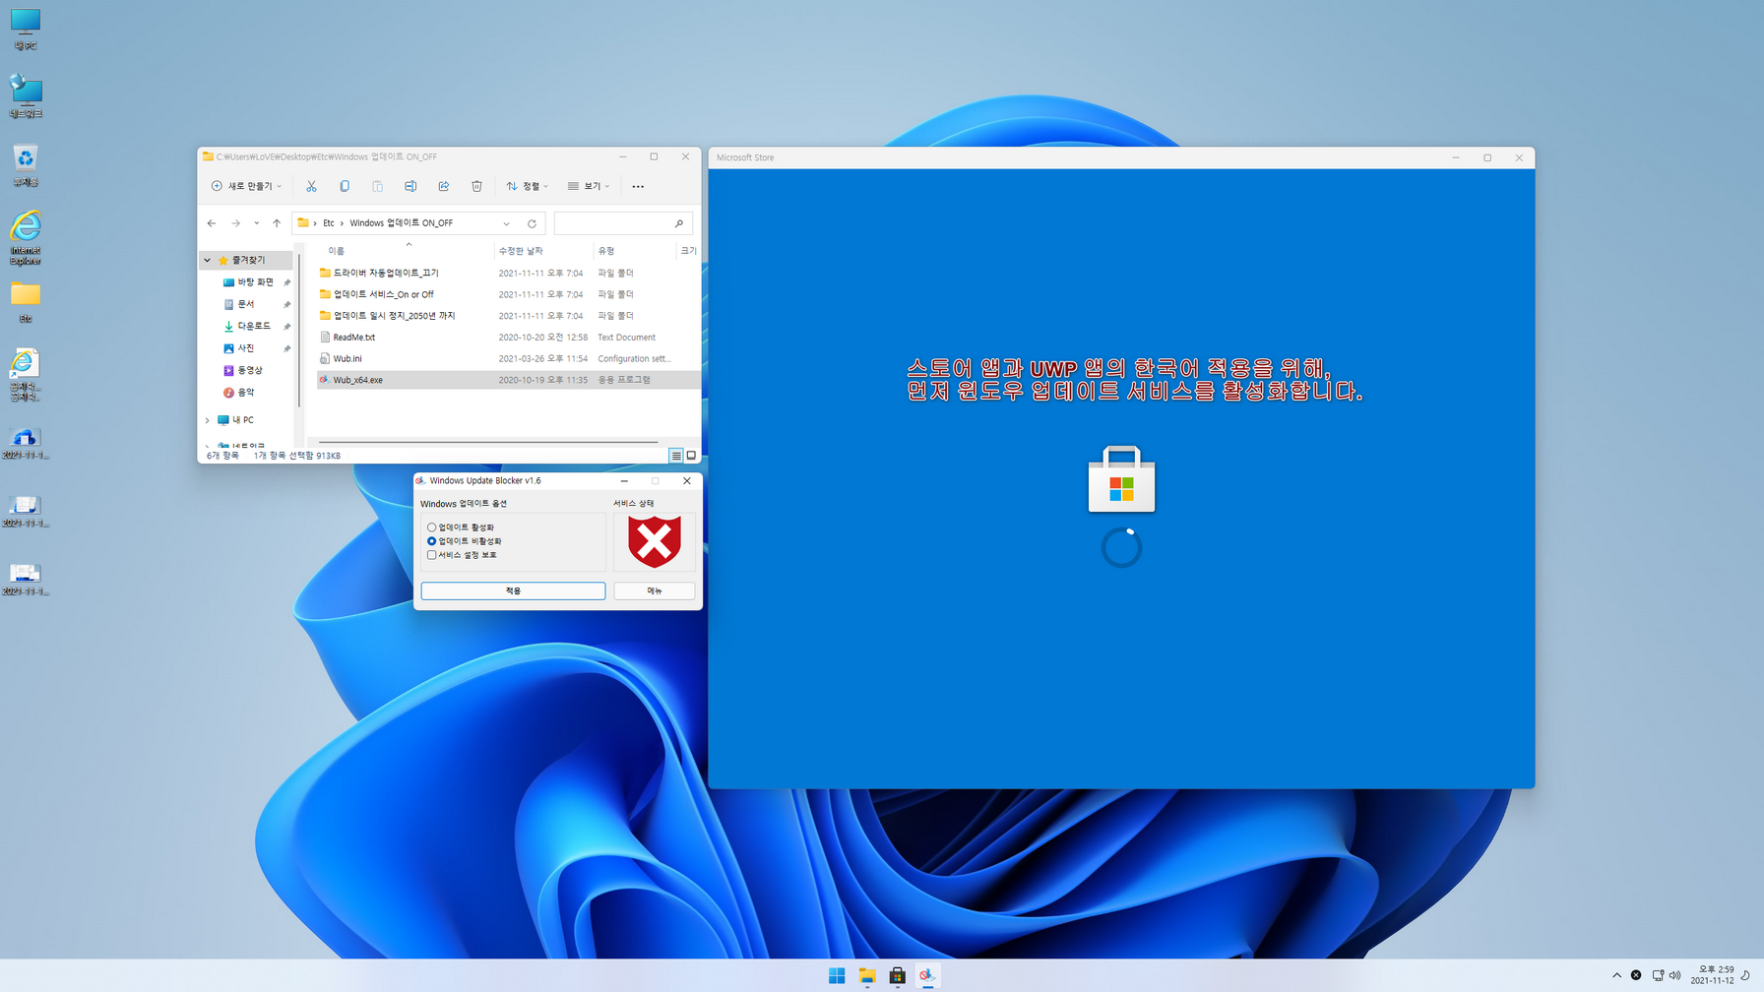Open the 보기 view dropdown

point(589,186)
